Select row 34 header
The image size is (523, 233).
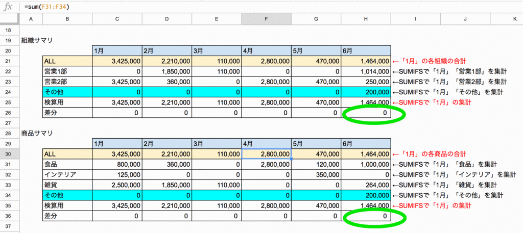coord(10,195)
